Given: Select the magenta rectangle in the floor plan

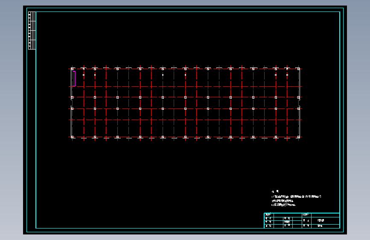Looking at the screenshot, I should [74, 79].
